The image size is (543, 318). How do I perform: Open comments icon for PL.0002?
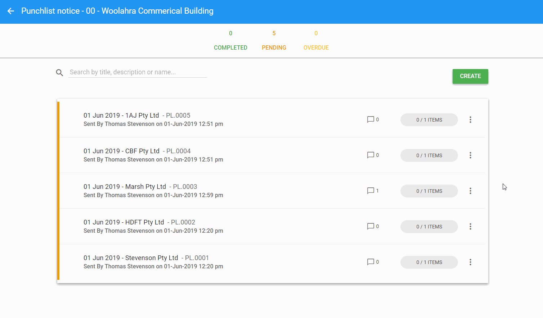(x=371, y=226)
